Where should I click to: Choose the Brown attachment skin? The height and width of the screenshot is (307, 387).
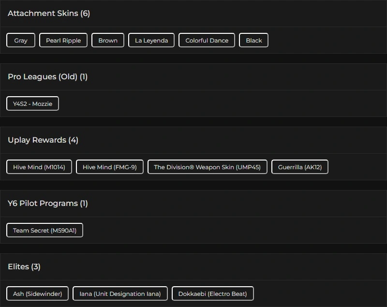108,40
